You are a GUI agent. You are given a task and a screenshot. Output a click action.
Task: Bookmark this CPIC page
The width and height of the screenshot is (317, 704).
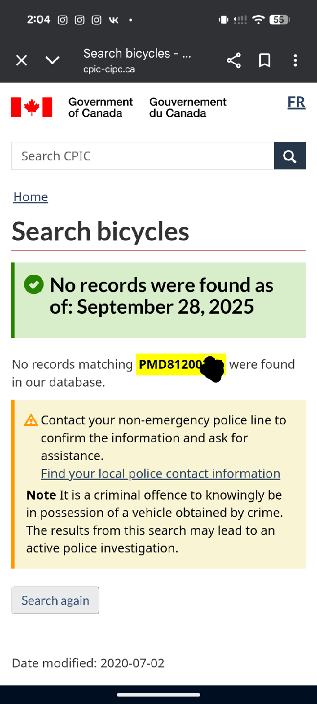(x=265, y=60)
